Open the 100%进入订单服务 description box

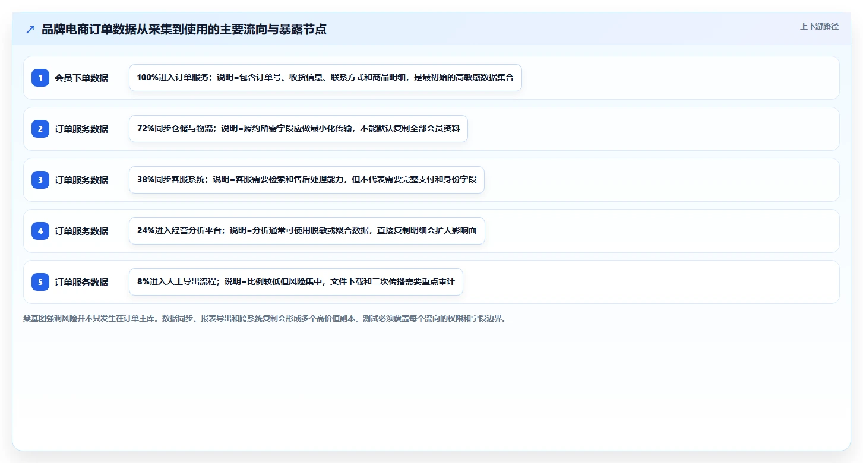[325, 78]
